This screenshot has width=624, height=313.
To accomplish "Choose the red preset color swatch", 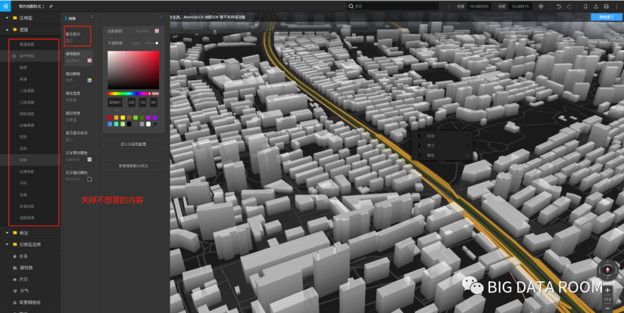I will [110, 118].
